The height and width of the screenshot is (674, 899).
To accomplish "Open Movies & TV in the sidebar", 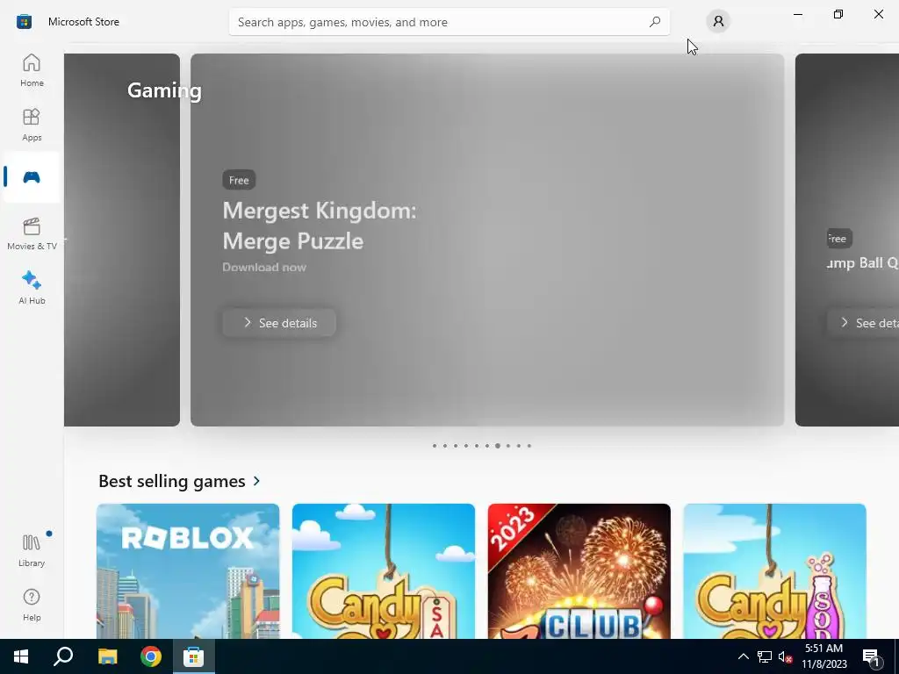I will click(32, 233).
